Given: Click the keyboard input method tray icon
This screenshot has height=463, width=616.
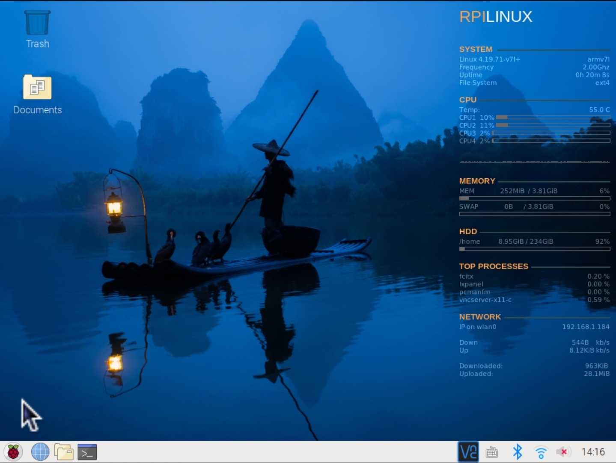Looking at the screenshot, I should coord(492,452).
